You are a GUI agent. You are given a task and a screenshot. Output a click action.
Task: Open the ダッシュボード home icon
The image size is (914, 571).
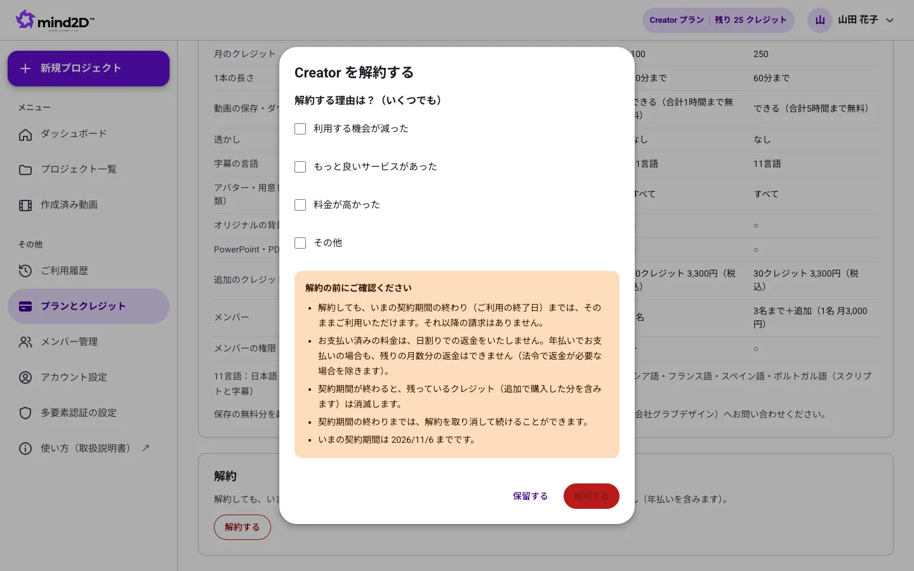25,135
